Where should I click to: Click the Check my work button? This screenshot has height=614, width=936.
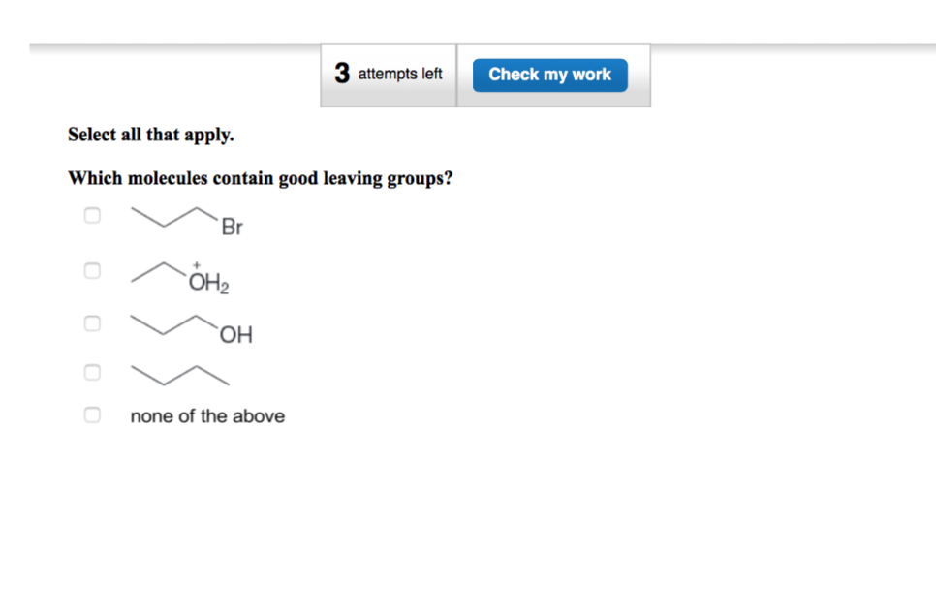pos(549,74)
